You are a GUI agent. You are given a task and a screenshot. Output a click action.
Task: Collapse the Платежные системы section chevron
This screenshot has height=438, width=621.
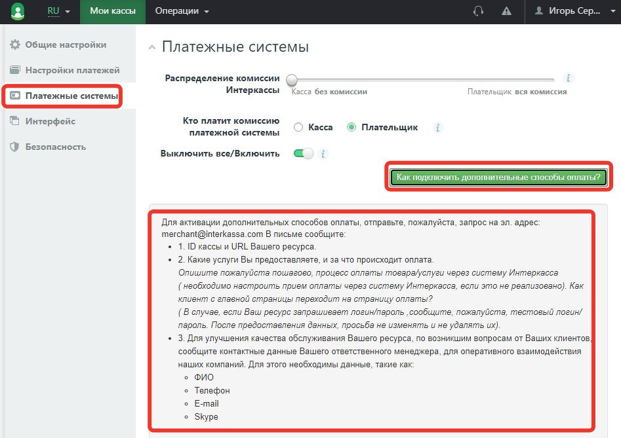tap(152, 47)
